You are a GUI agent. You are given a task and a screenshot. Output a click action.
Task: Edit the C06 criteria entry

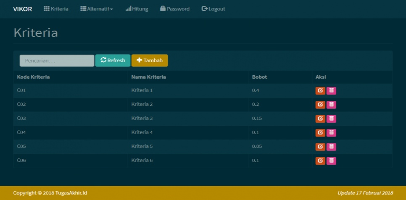[320, 161]
